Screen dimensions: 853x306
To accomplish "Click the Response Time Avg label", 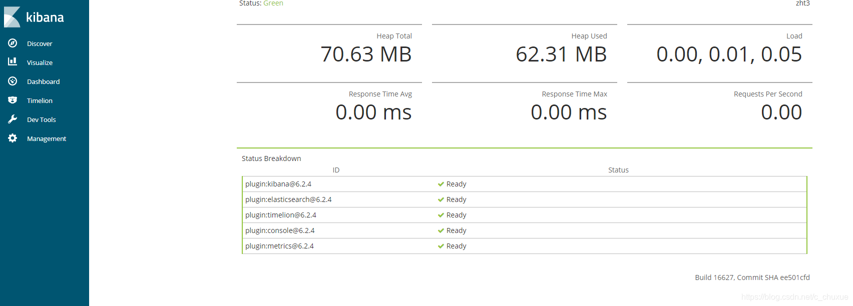I will (x=380, y=94).
